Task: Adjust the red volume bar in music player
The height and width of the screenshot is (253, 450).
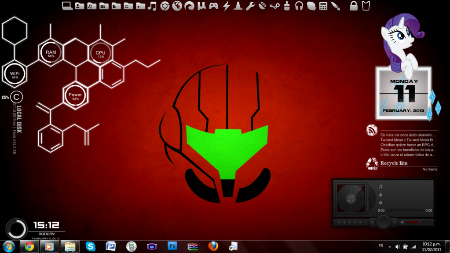Action: pyautogui.click(x=419, y=222)
